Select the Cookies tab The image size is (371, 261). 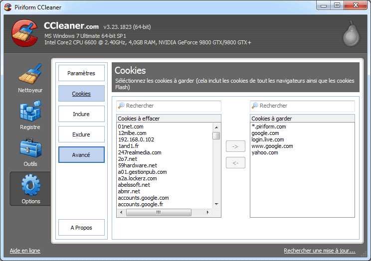click(x=81, y=93)
